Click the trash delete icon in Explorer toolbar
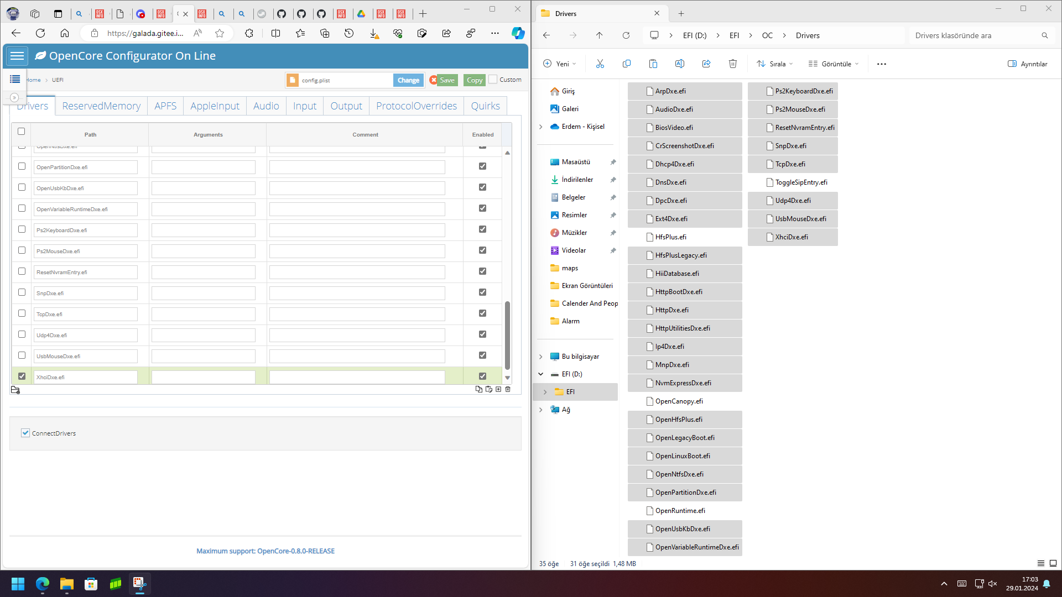 [733, 64]
